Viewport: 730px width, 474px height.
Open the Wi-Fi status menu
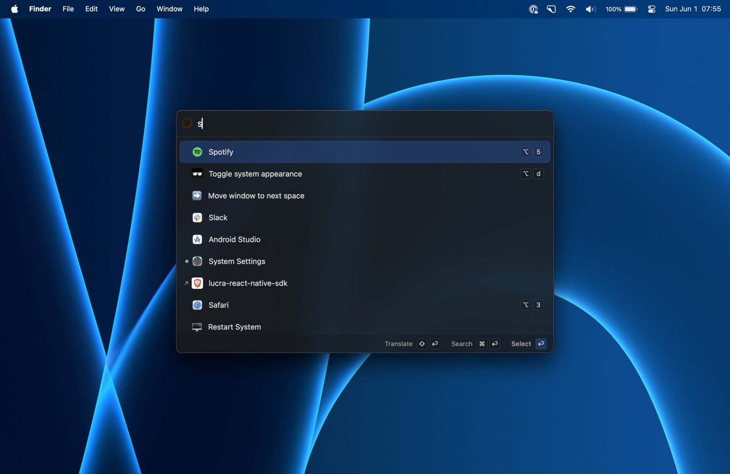[570, 9]
